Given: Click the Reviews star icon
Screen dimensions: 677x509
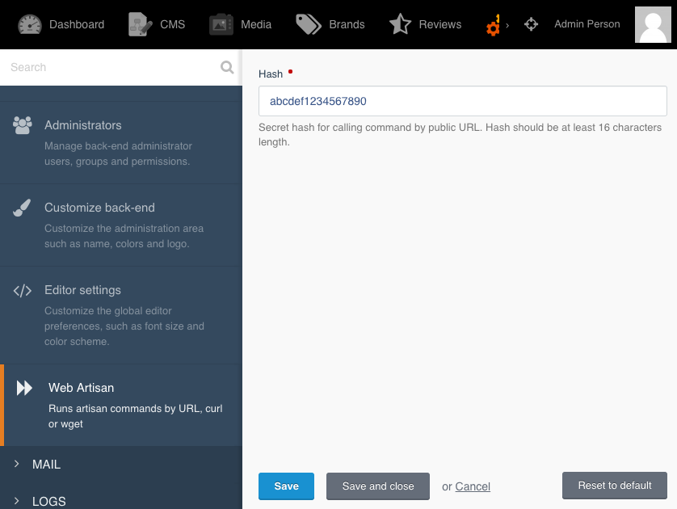Looking at the screenshot, I should coord(400,24).
